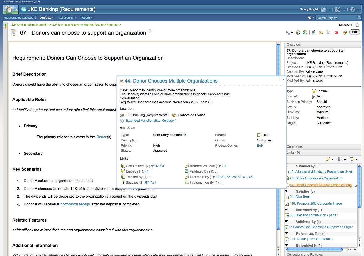The width and height of the screenshot is (364, 256).
Task: Click the Home icon in the banner
Action: click(x=9, y=9)
